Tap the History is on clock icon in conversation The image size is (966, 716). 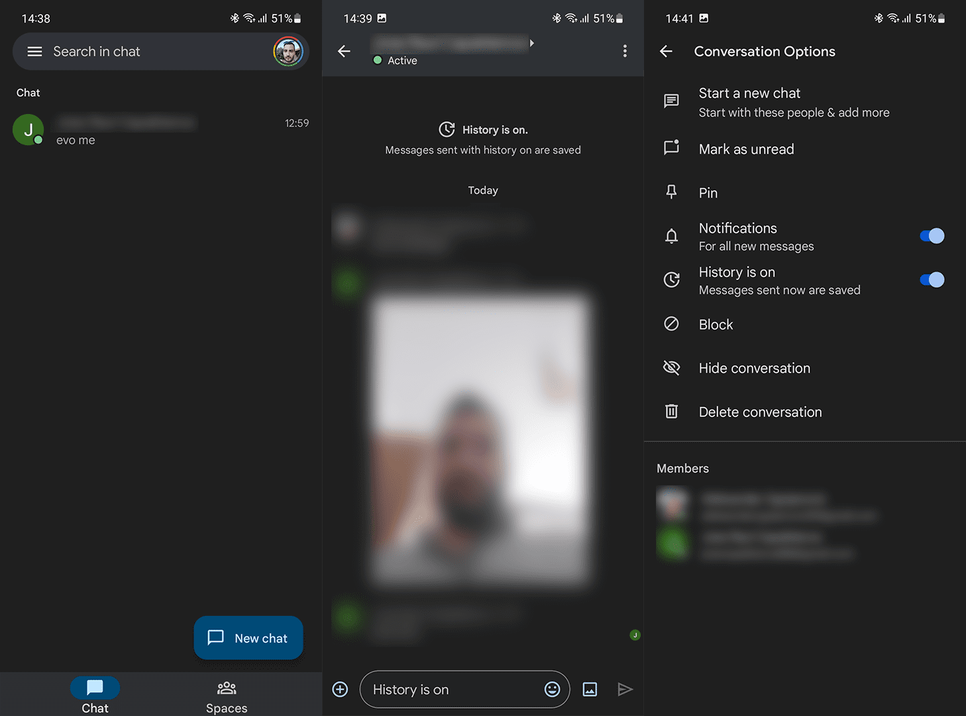(447, 129)
